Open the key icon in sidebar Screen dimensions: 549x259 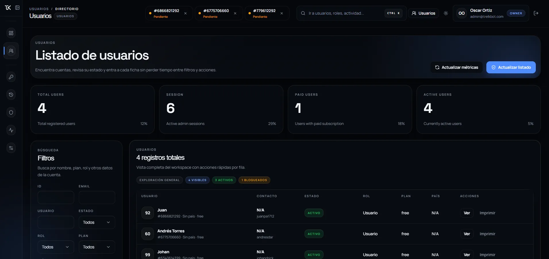(11, 77)
